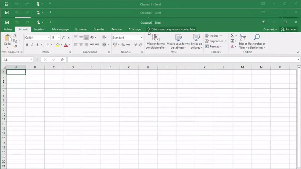Click the Partager button
Screen dimensions: 301x169
288,30
